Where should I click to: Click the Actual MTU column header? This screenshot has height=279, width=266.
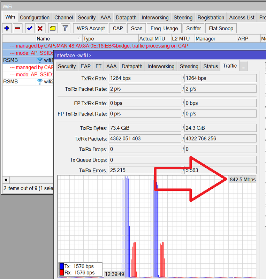(x=155, y=39)
